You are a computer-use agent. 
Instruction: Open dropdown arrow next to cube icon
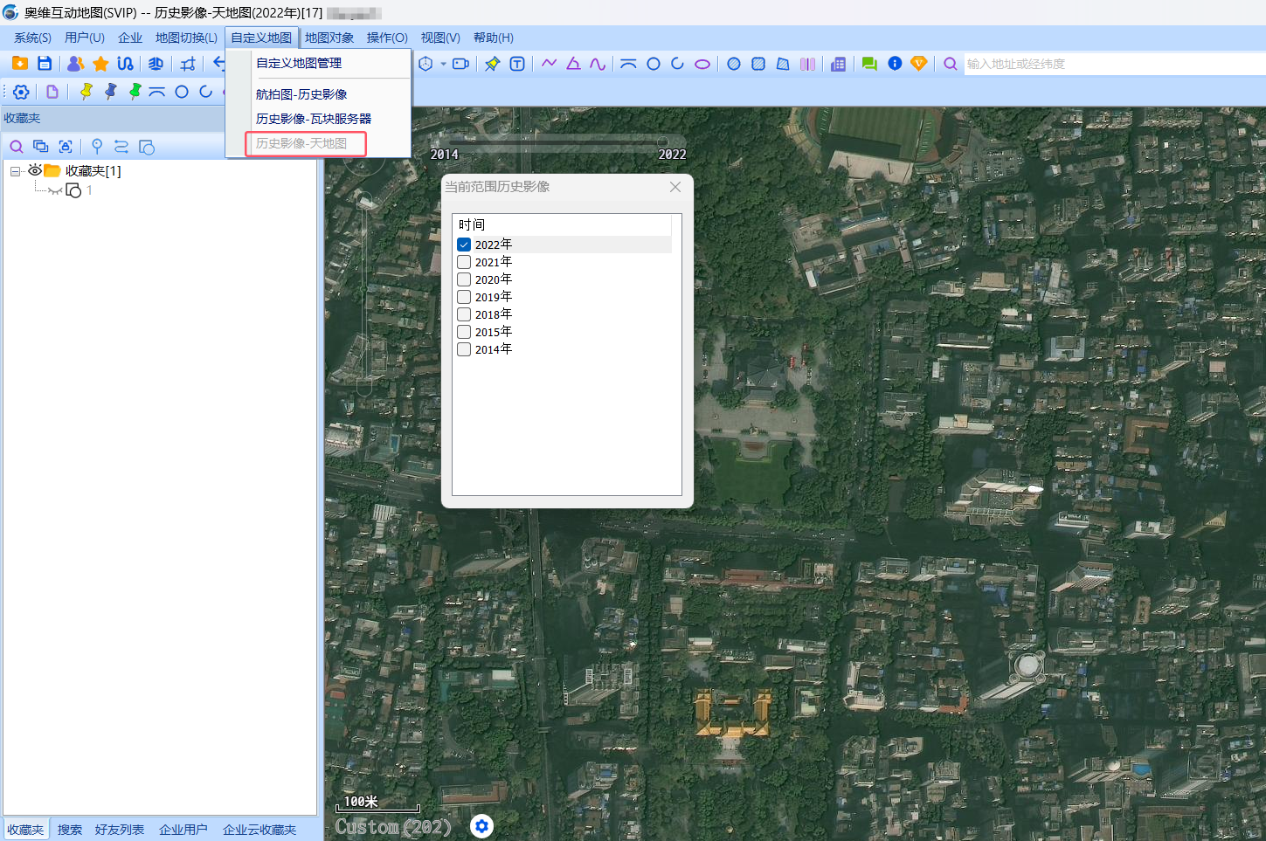pyautogui.click(x=443, y=63)
